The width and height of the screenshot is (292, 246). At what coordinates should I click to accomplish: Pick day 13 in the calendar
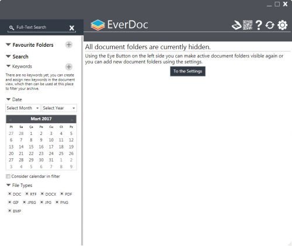coord(11,147)
